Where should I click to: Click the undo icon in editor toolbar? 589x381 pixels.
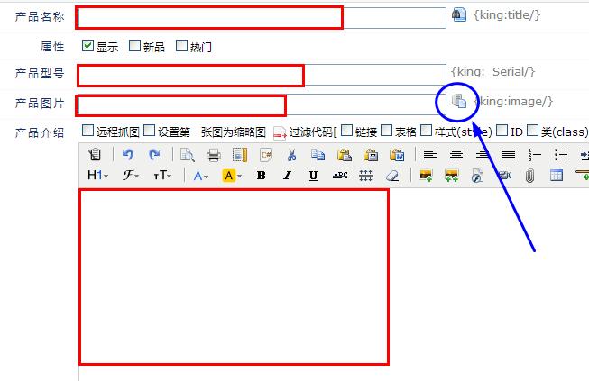[x=128, y=155]
